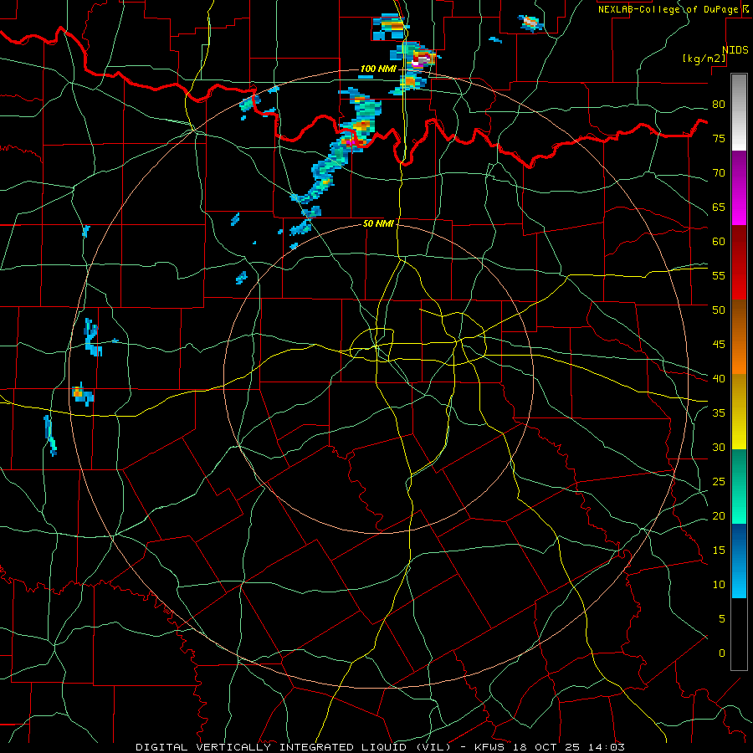Viewport: 753px width, 753px height.
Task: Click the color scale value 45
Action: [x=719, y=345]
